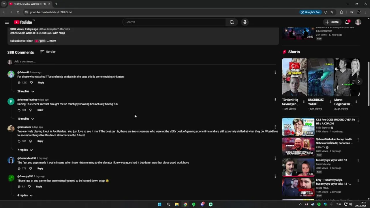Viewport: 370px width, 208px height.
Task: Open a new Chrome tab
Action: (56, 4)
